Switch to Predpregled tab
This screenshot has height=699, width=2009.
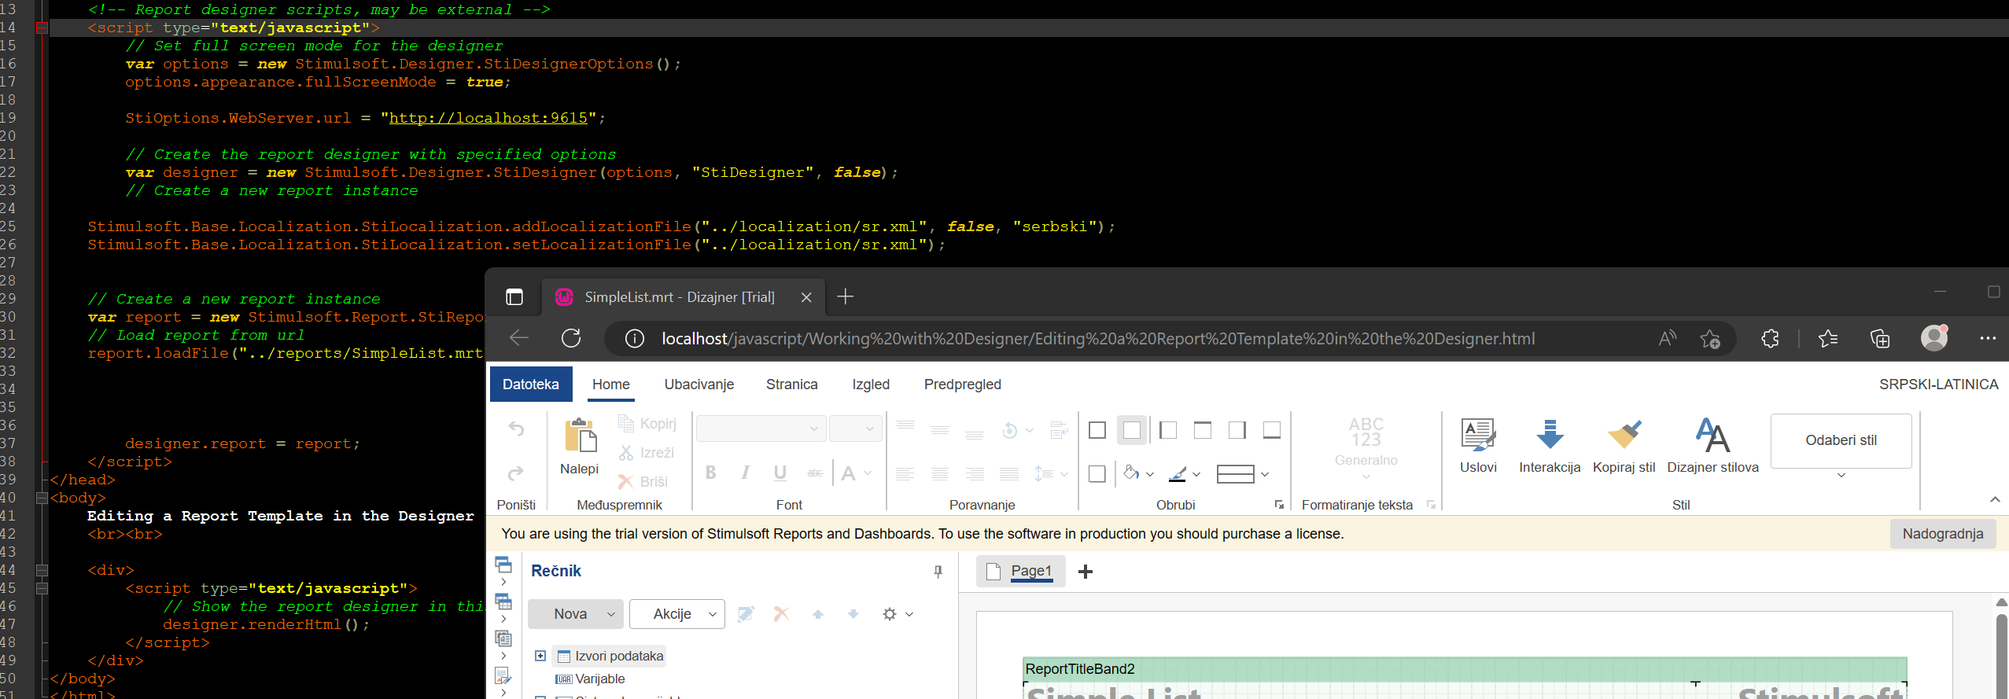click(x=963, y=384)
